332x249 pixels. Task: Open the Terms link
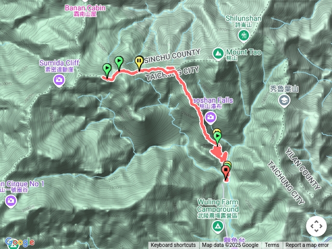click(x=272, y=245)
